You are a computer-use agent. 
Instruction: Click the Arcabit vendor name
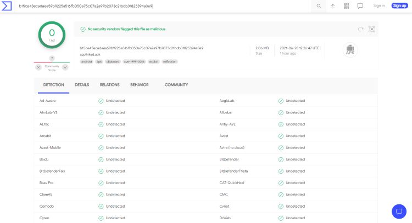(45, 136)
